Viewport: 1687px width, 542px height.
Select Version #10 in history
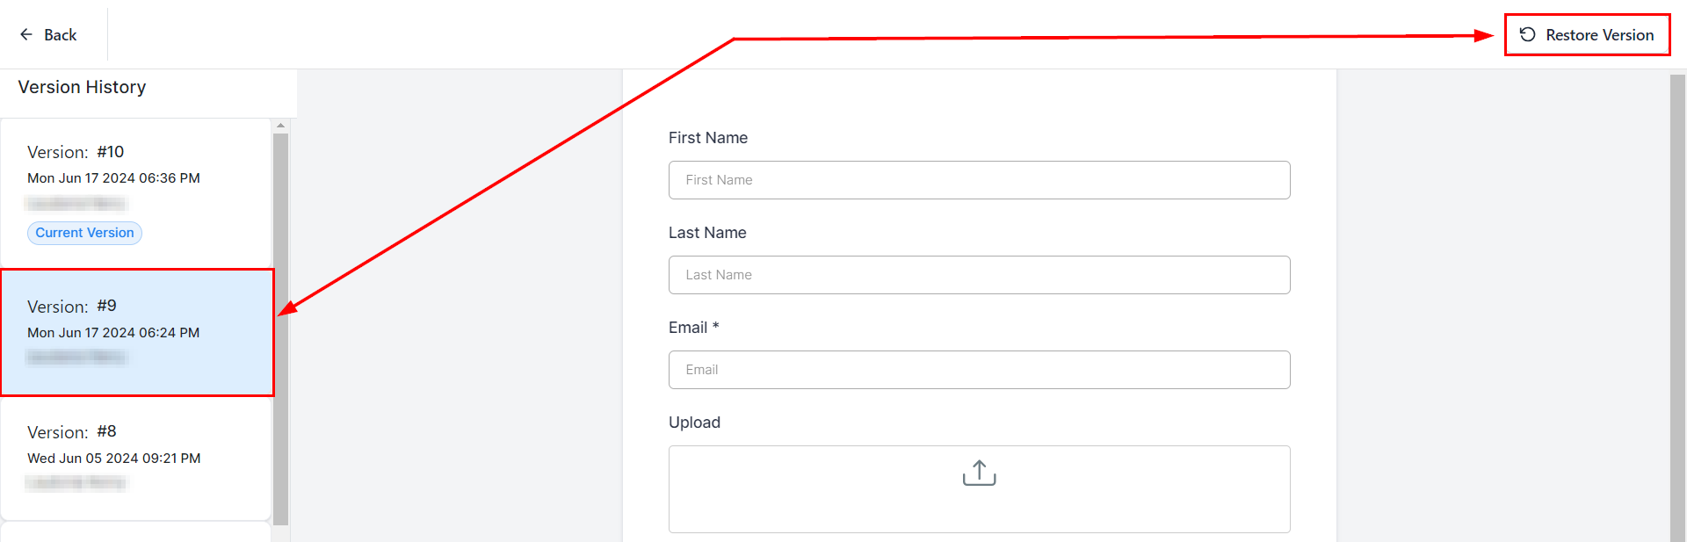click(x=136, y=192)
